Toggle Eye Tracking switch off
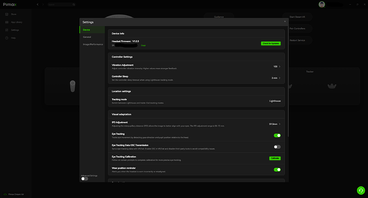The width and height of the screenshot is (368, 198). (277, 135)
